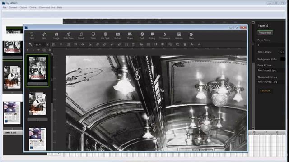Click the Replace button
The width and height of the screenshot is (289, 162).
265,91
